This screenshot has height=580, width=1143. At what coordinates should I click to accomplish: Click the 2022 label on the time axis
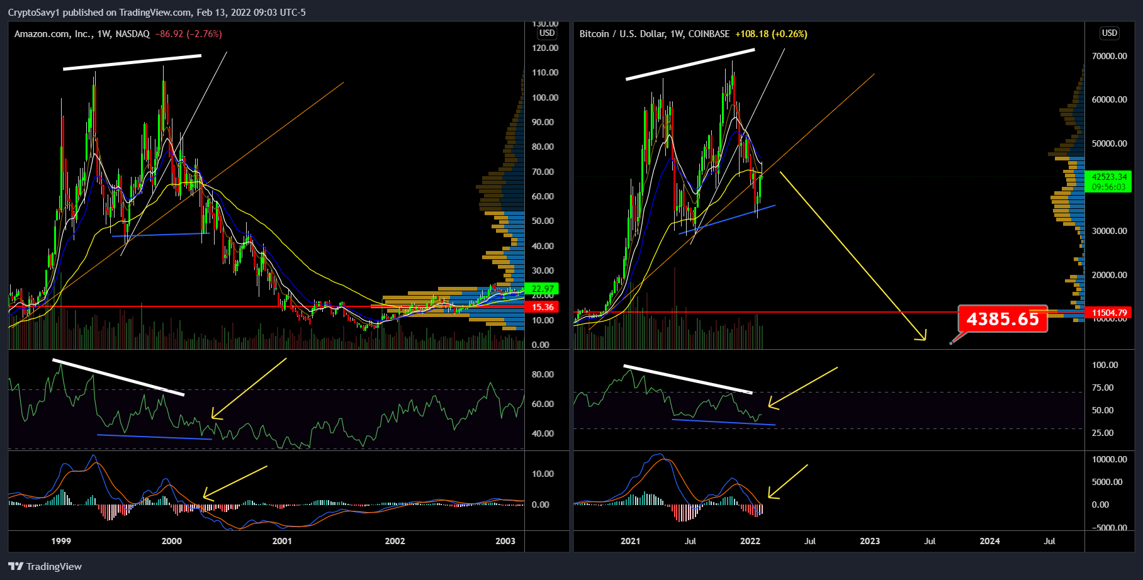click(750, 541)
